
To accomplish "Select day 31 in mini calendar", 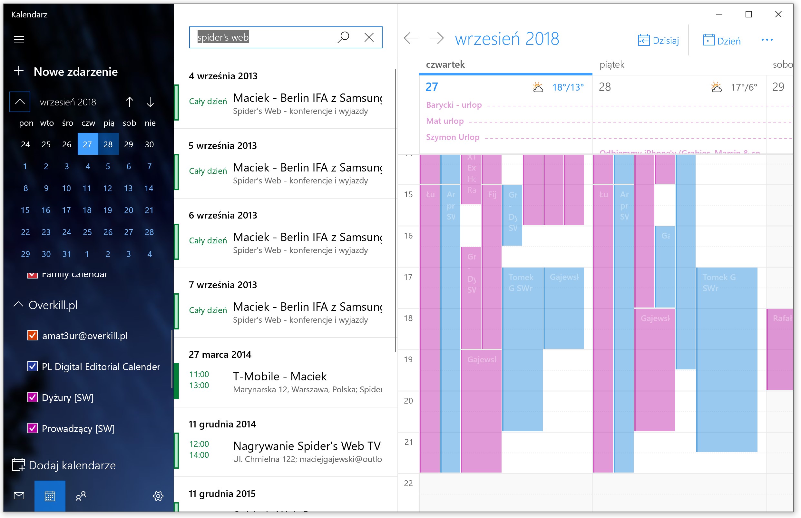I will [x=67, y=254].
